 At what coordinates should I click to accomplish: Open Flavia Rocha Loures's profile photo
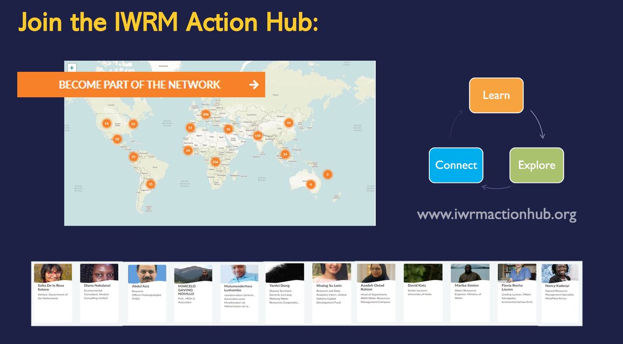pyautogui.click(x=517, y=273)
